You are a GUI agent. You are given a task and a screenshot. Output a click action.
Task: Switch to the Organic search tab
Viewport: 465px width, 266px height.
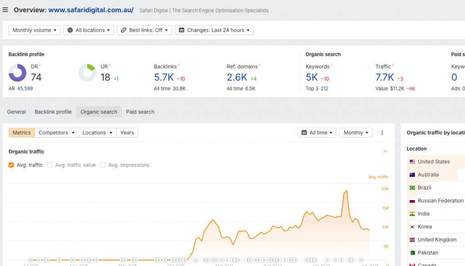tap(99, 112)
